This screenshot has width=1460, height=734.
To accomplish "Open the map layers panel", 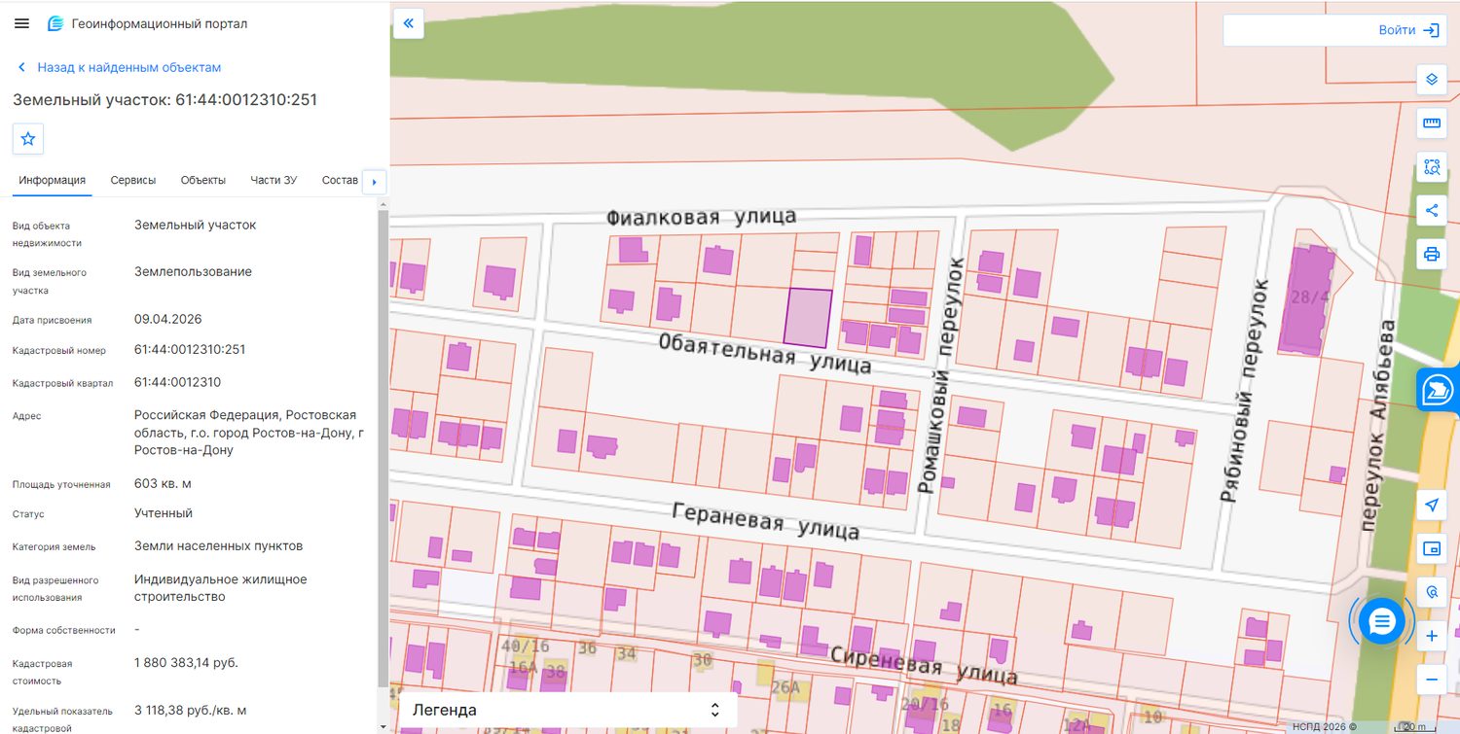I will pos(1431,80).
